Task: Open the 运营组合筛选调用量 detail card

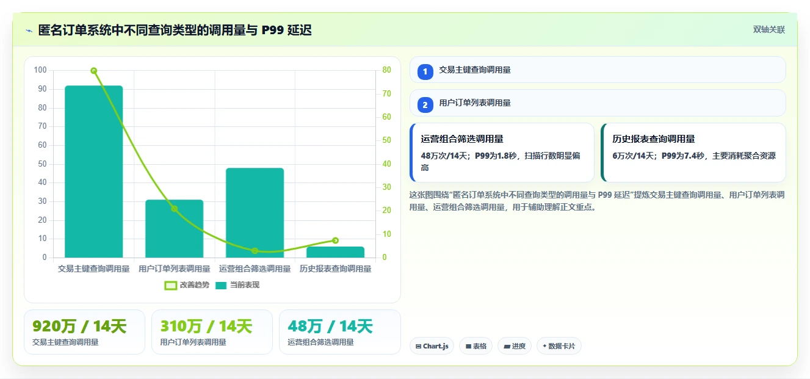Action: click(x=502, y=153)
